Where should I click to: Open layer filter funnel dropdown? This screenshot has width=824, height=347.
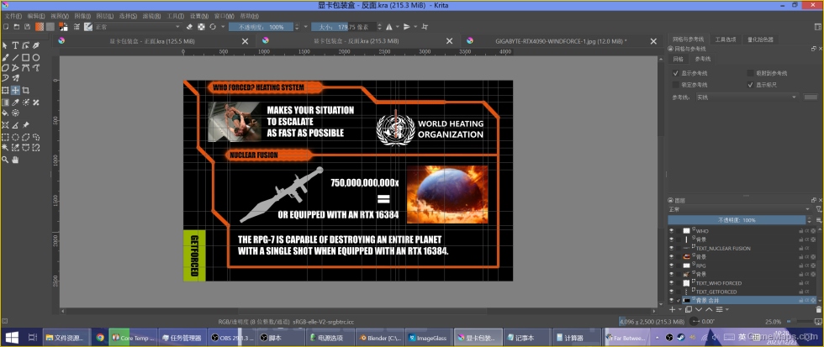pos(818,209)
